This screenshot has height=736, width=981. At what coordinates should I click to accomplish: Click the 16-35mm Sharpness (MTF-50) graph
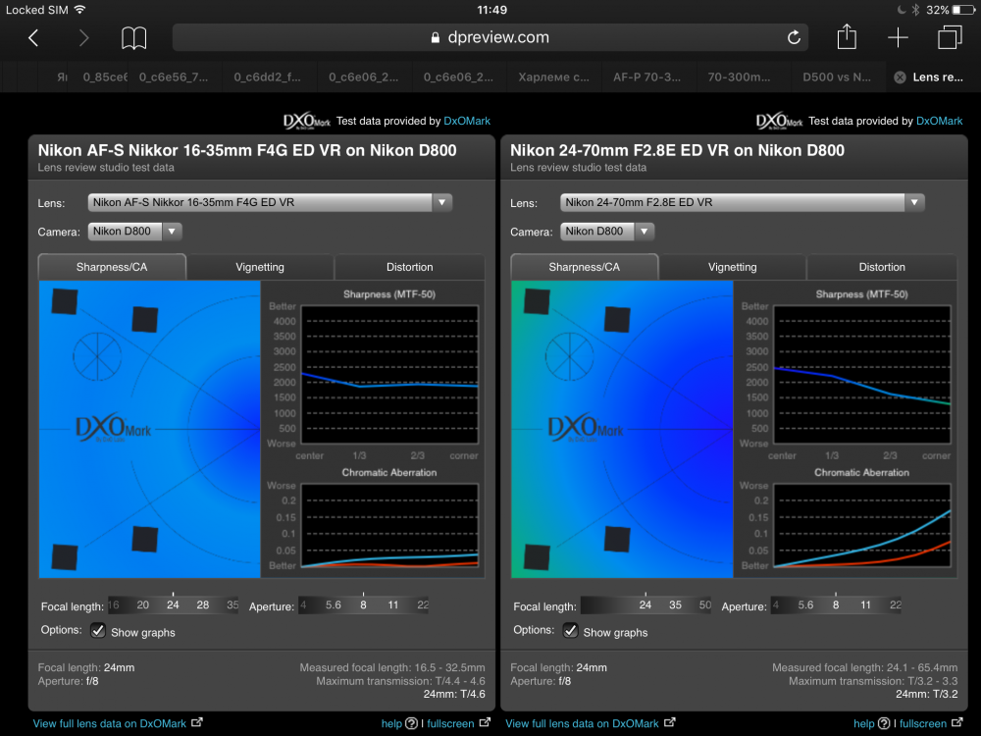point(389,374)
